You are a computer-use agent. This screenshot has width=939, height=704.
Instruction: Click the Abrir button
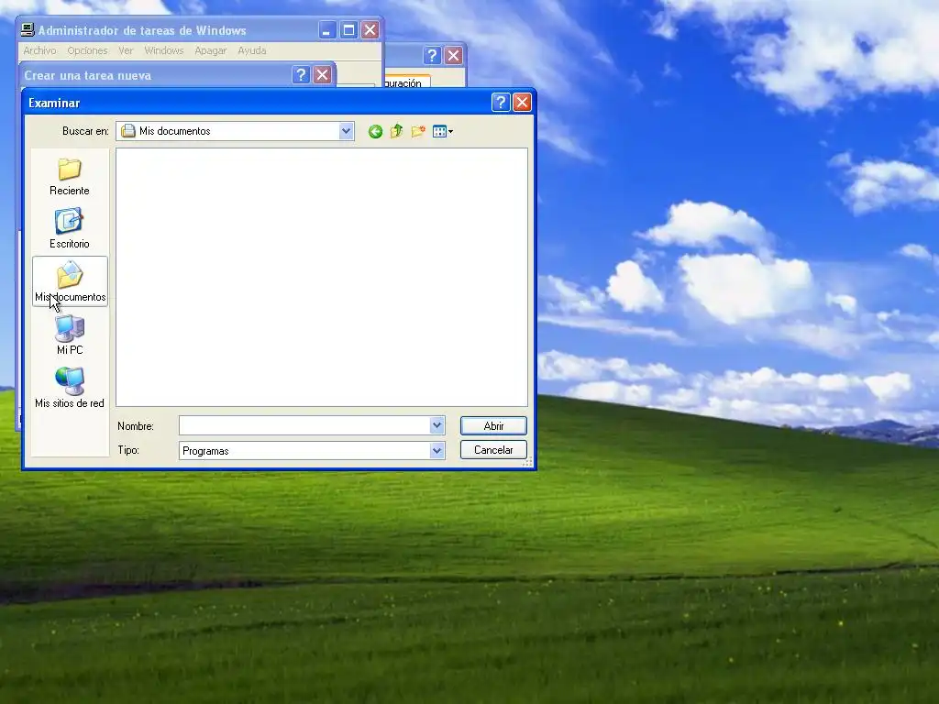pos(493,425)
